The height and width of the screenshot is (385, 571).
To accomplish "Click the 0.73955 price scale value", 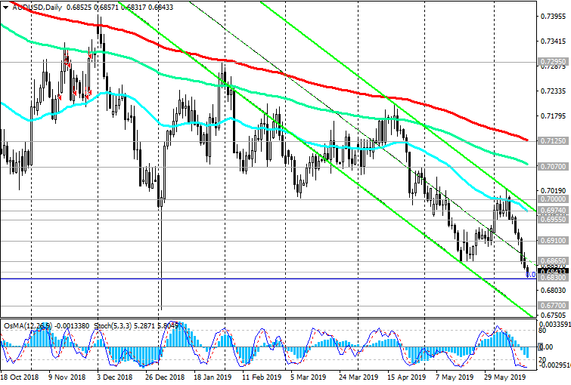I will pos(554,17).
